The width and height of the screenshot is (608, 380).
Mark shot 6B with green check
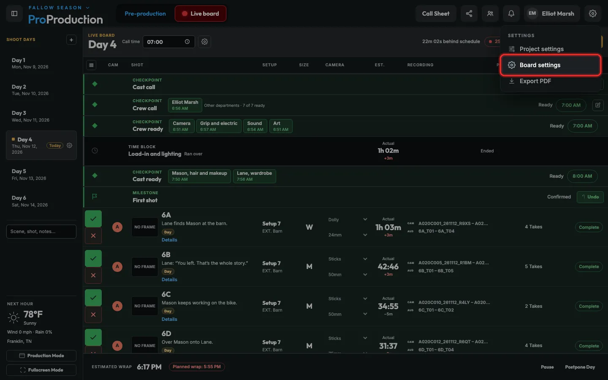93,258
